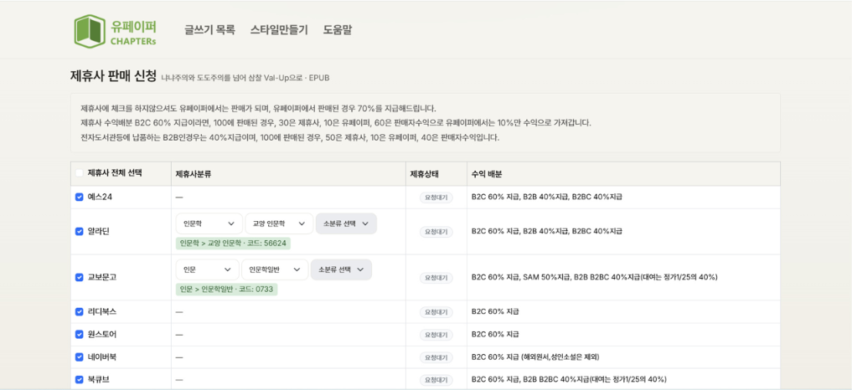Image resolution: width=852 pixels, height=390 pixels.
Task: Click the 예스24 partner name label
Action: tap(100, 198)
